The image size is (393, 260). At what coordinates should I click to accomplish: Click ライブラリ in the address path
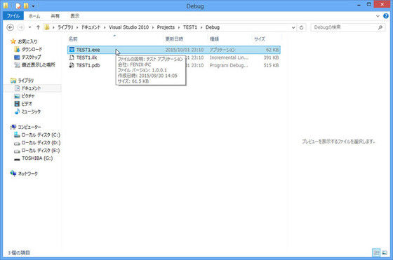pos(65,27)
